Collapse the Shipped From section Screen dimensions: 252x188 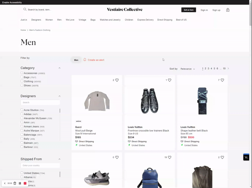(x=60, y=159)
